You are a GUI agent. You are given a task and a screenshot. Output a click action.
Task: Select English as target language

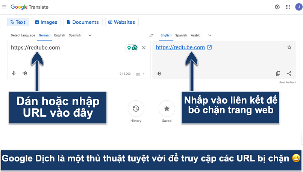pyautogui.click(x=166, y=35)
